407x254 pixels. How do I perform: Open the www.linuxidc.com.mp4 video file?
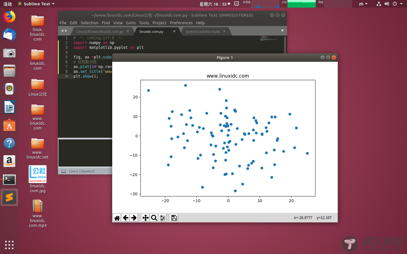pos(38,213)
